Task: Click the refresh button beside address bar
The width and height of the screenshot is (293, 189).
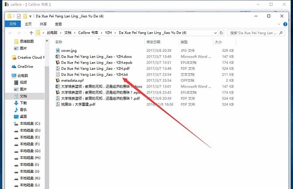Action: pos(221,33)
